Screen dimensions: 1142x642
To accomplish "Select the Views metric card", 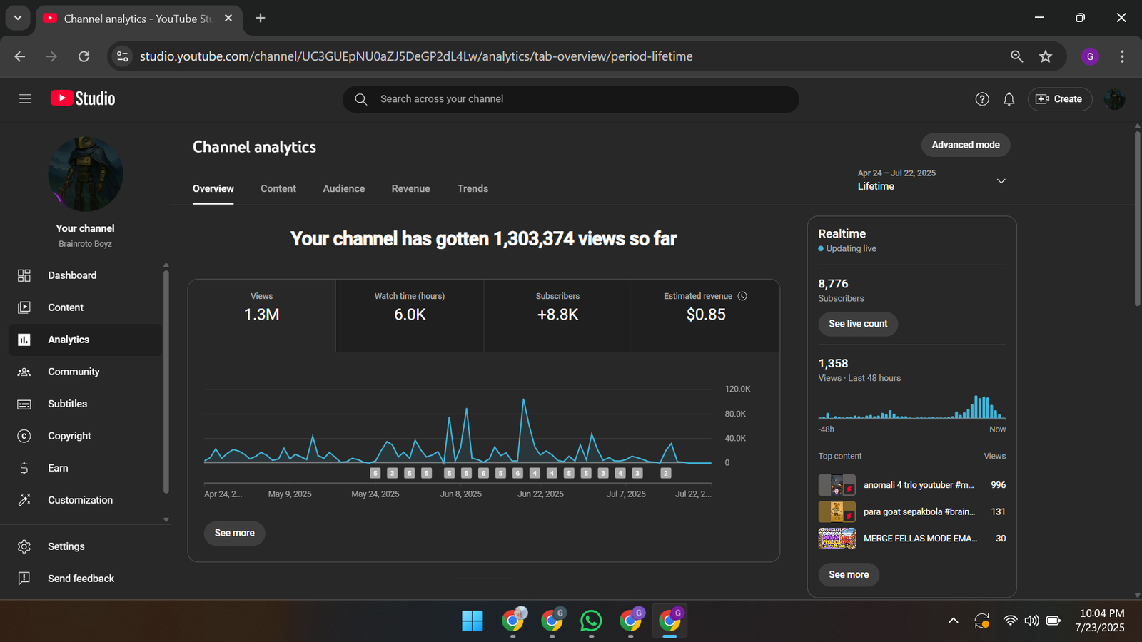I will [262, 315].
